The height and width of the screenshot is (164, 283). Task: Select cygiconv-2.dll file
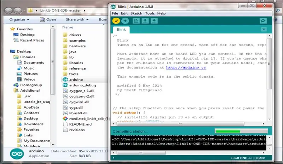(x=79, y=96)
